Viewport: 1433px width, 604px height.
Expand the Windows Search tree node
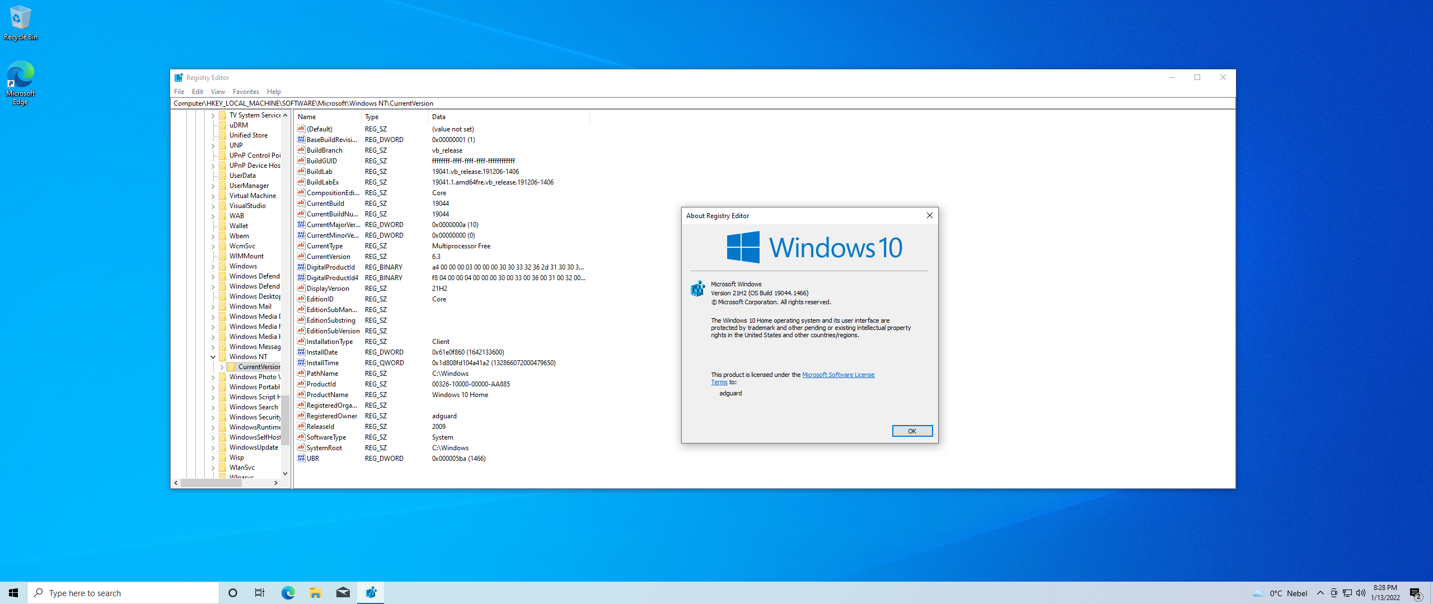click(x=213, y=407)
